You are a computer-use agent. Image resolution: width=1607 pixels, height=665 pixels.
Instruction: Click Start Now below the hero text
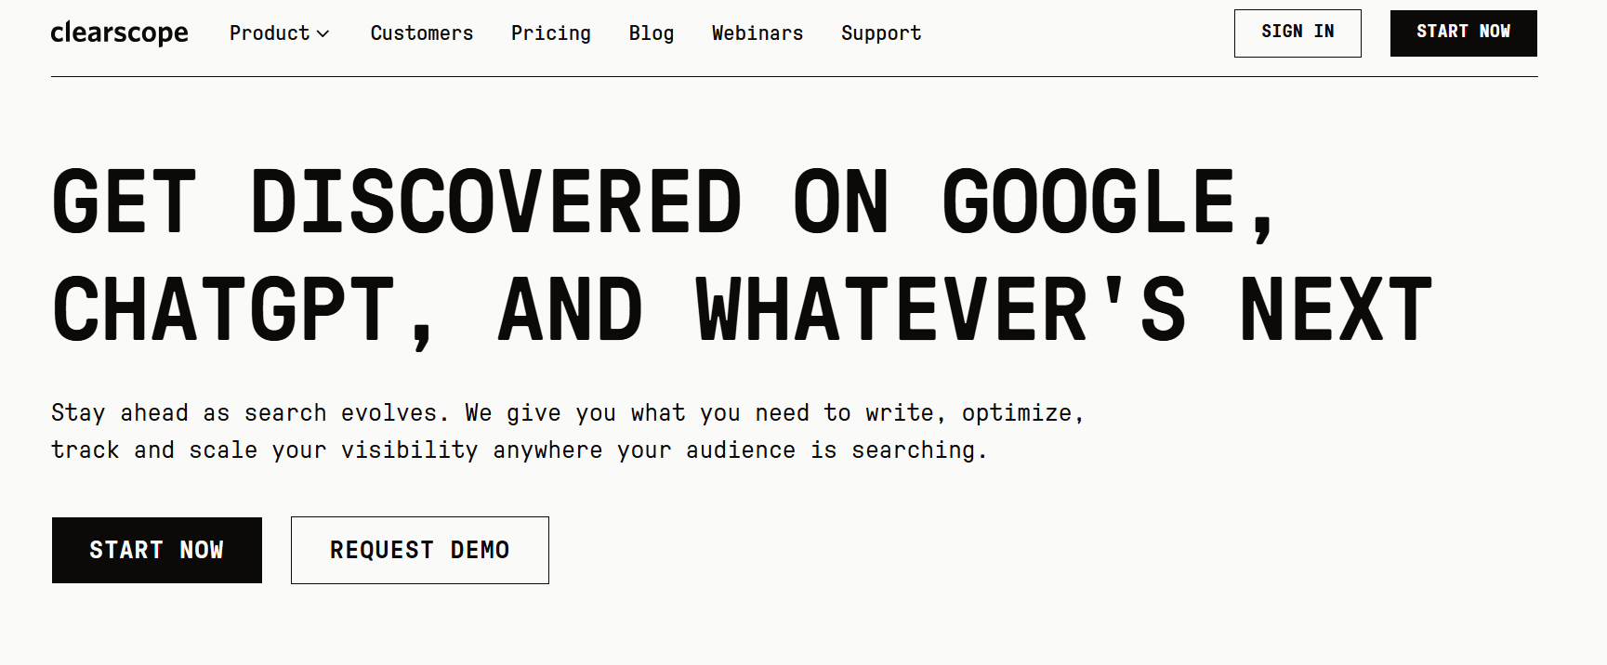point(157,550)
